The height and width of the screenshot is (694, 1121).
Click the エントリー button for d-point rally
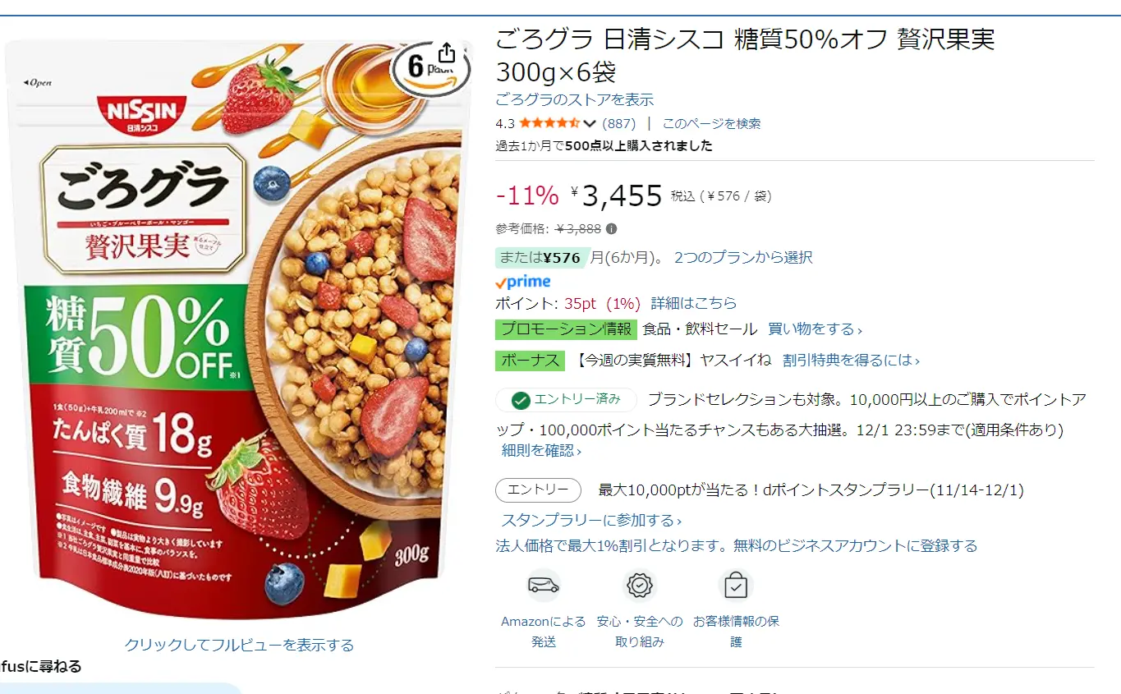[x=538, y=490]
